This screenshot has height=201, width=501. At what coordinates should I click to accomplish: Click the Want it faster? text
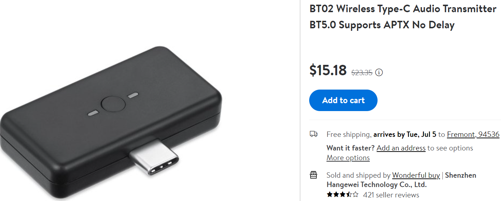(x=351, y=148)
